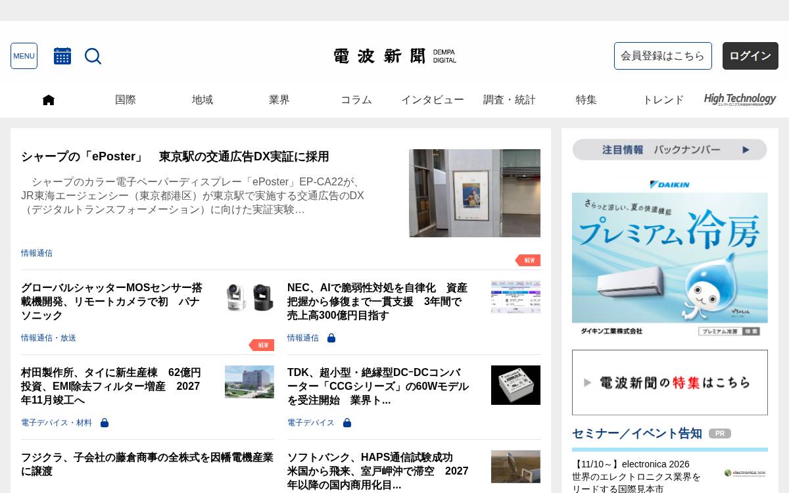Open ソフトバンク HAPS通信試験成功 article
This screenshot has height=493, width=789.
(378, 471)
